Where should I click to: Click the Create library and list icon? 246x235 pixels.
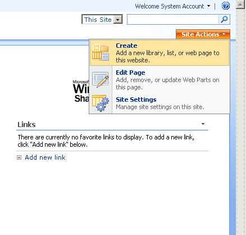pos(101,53)
